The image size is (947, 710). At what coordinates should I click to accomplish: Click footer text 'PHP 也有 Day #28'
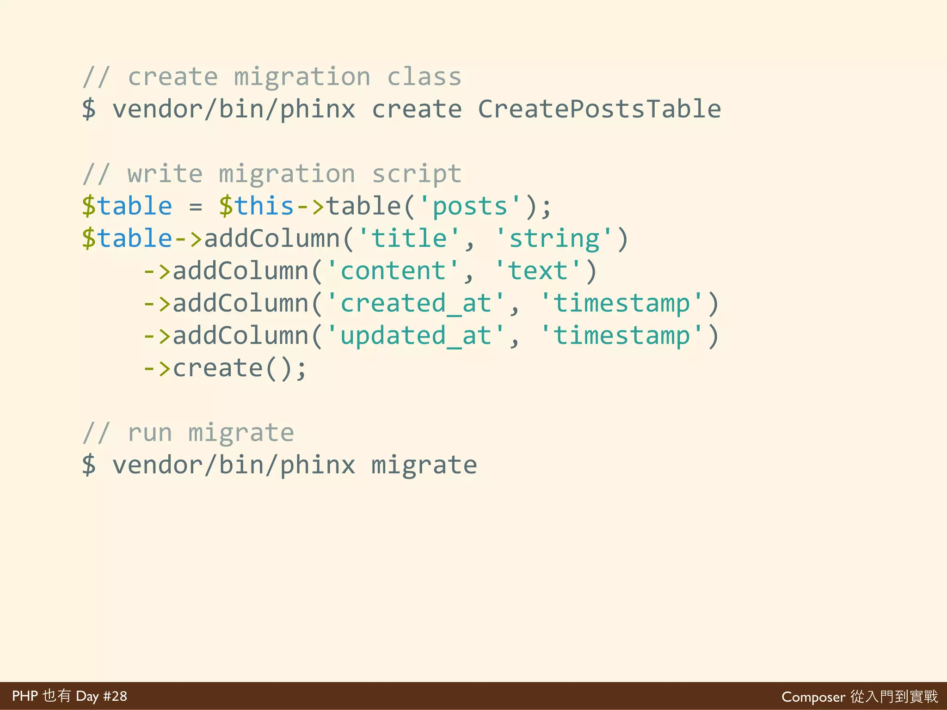[x=69, y=696]
